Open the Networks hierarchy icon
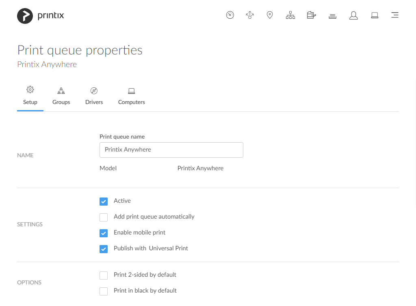The height and width of the screenshot is (306, 416). pyautogui.click(x=290, y=15)
